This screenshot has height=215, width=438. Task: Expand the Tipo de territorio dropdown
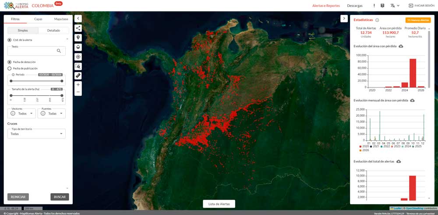coord(37,134)
